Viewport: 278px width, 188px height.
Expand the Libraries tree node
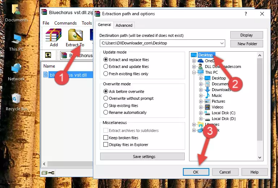tap(194, 124)
